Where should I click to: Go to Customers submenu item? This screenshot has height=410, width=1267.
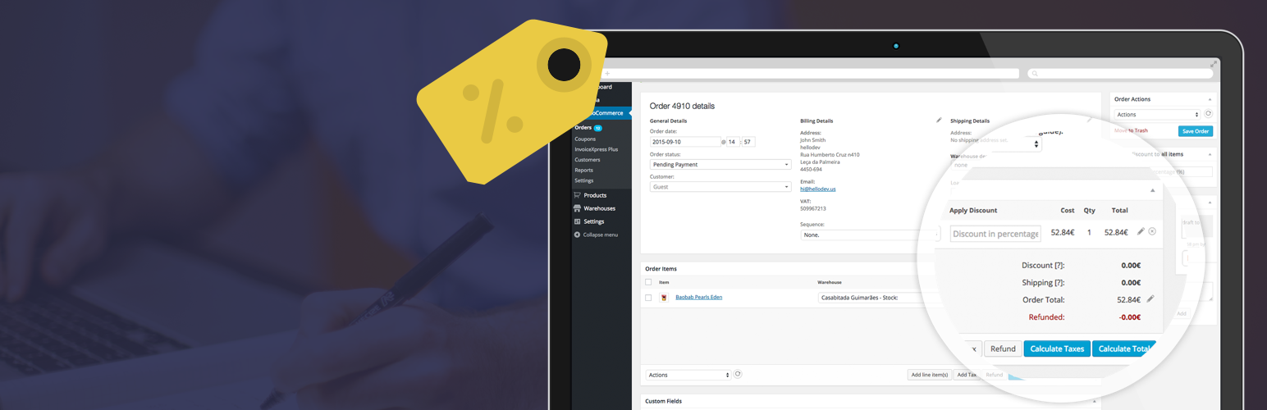coord(588,160)
